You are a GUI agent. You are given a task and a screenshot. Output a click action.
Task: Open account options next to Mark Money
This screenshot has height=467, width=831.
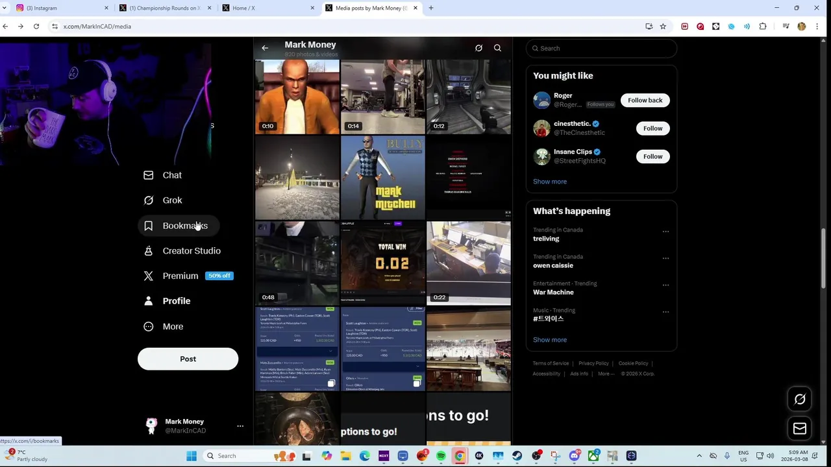[x=240, y=426]
